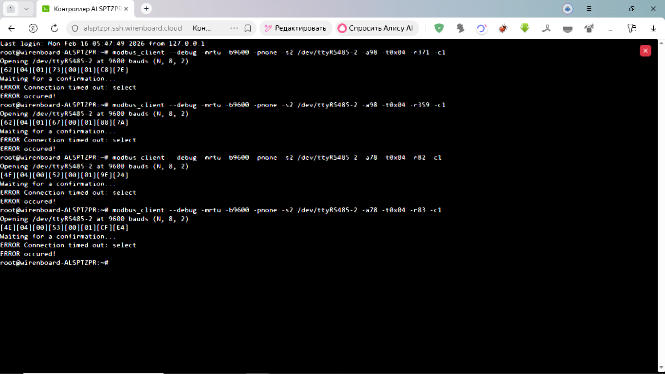Viewport: 665px width, 374px height.
Task: Click Спросить Алису AI button
Action: tap(377, 28)
